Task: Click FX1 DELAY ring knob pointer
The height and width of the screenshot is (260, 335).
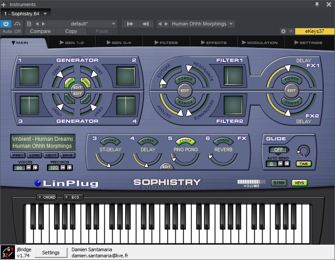Action: [x=288, y=68]
